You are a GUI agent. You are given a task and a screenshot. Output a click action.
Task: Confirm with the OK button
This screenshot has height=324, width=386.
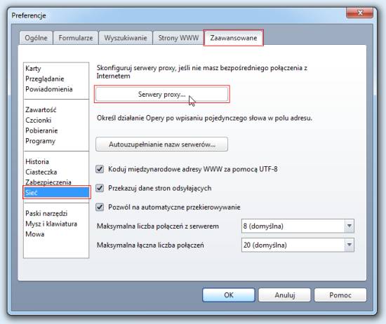(x=229, y=295)
